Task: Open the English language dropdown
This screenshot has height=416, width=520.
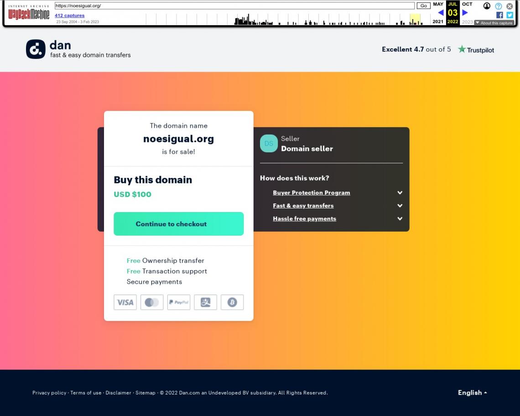Action: point(472,393)
